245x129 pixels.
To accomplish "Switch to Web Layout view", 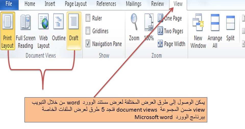I will 43,31.
